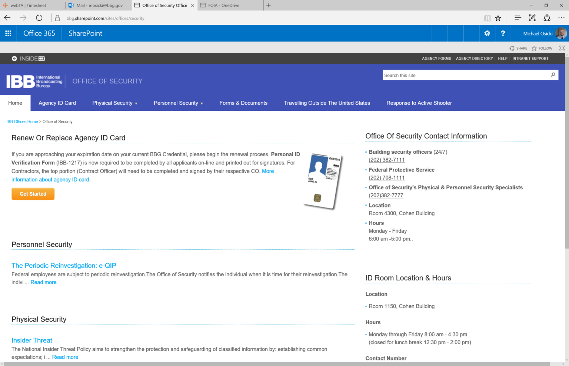Click the Focus on content icon
569x366 pixels.
pos(562,48)
